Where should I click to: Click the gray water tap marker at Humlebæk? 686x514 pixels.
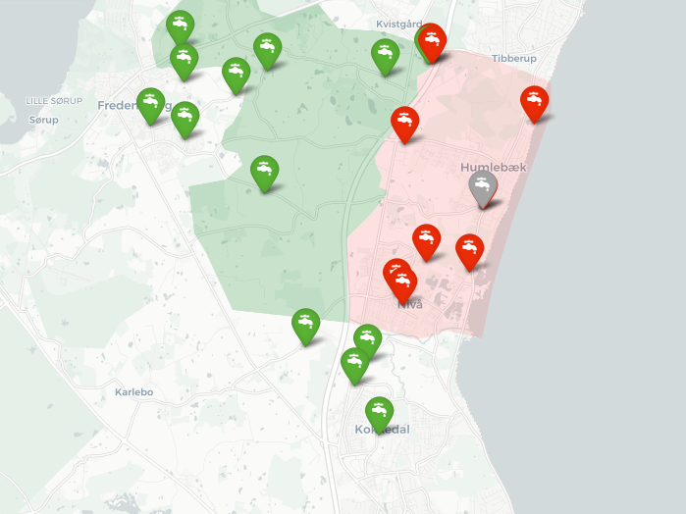point(482,188)
